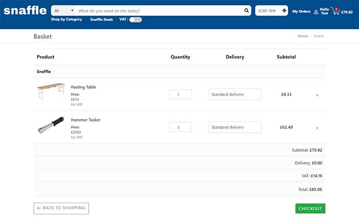The image size is (359, 223).
Task: Open the Hammer Tacker product name
Action: (x=86, y=120)
